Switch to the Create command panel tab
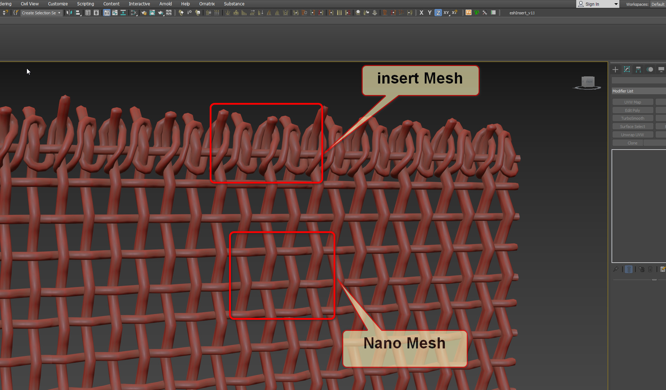666x390 pixels. tap(615, 70)
